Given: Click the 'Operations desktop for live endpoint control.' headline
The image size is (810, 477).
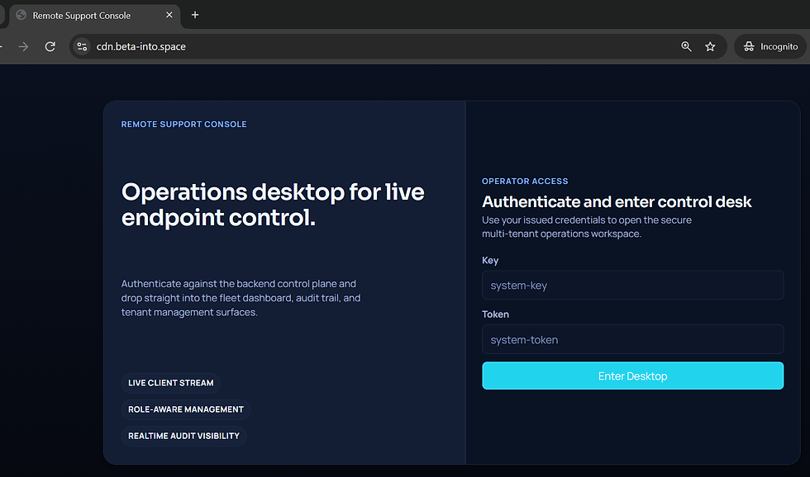Looking at the screenshot, I should (273, 205).
